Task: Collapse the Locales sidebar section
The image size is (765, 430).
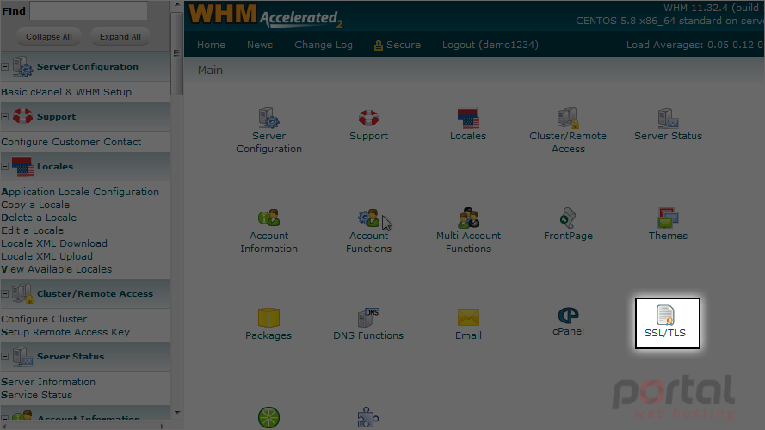Action: 5,166
